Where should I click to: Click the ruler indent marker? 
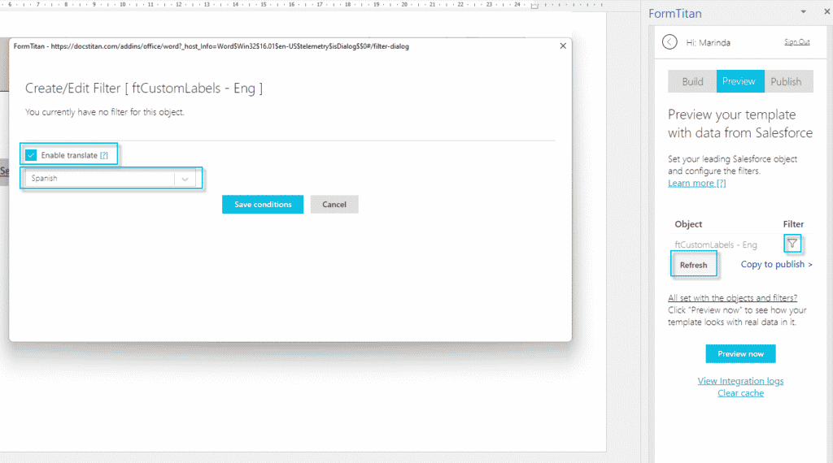pos(534,6)
